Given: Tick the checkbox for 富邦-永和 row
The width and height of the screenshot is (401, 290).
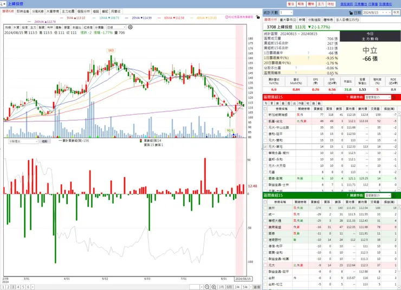Looking at the screenshot, I should 265,159.
